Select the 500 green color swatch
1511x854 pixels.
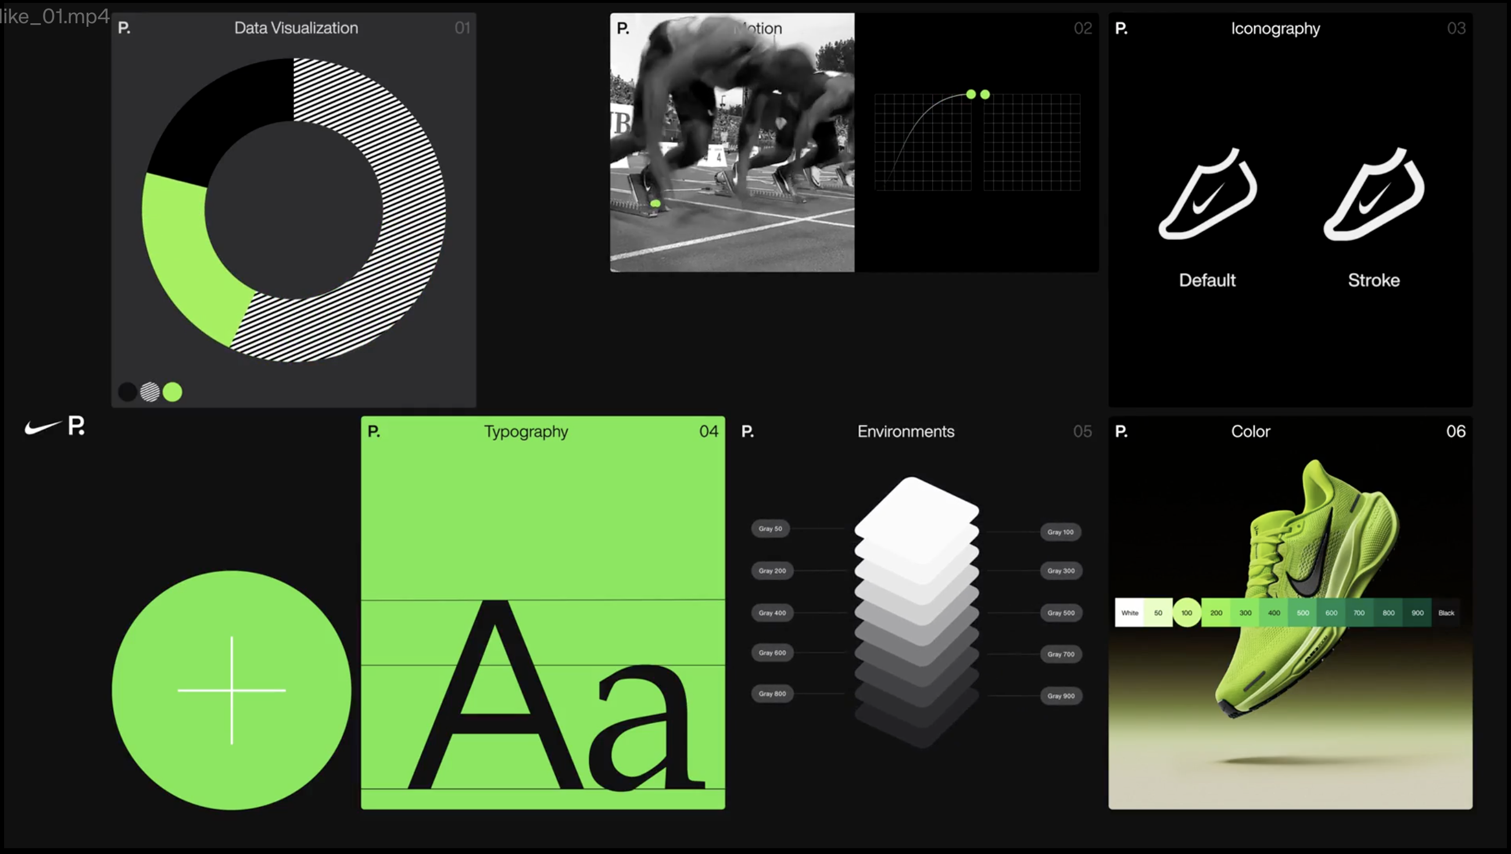1302,613
